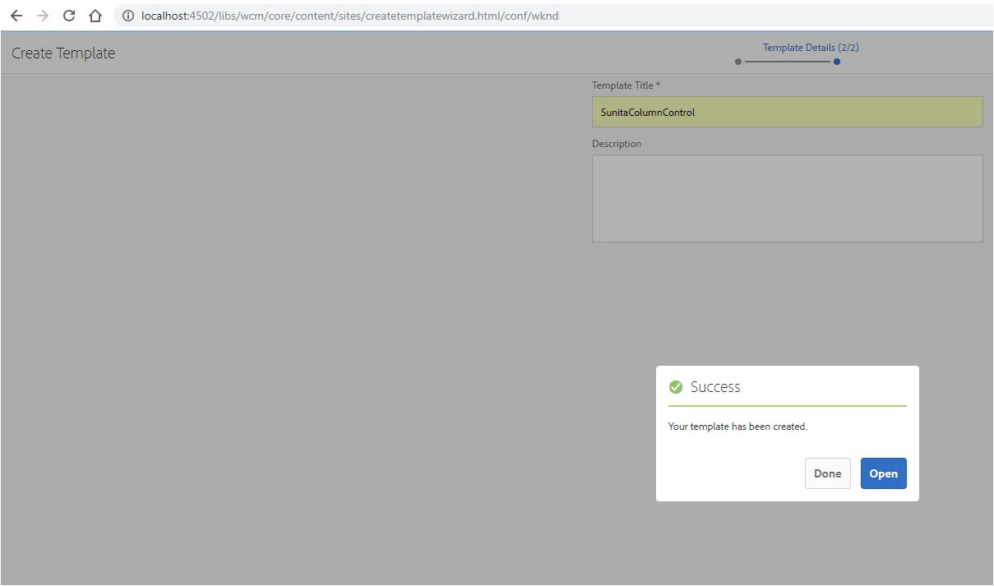This screenshot has height=586, width=994.
Task: Click the 'Your template has been created.' message
Action: 737,427
